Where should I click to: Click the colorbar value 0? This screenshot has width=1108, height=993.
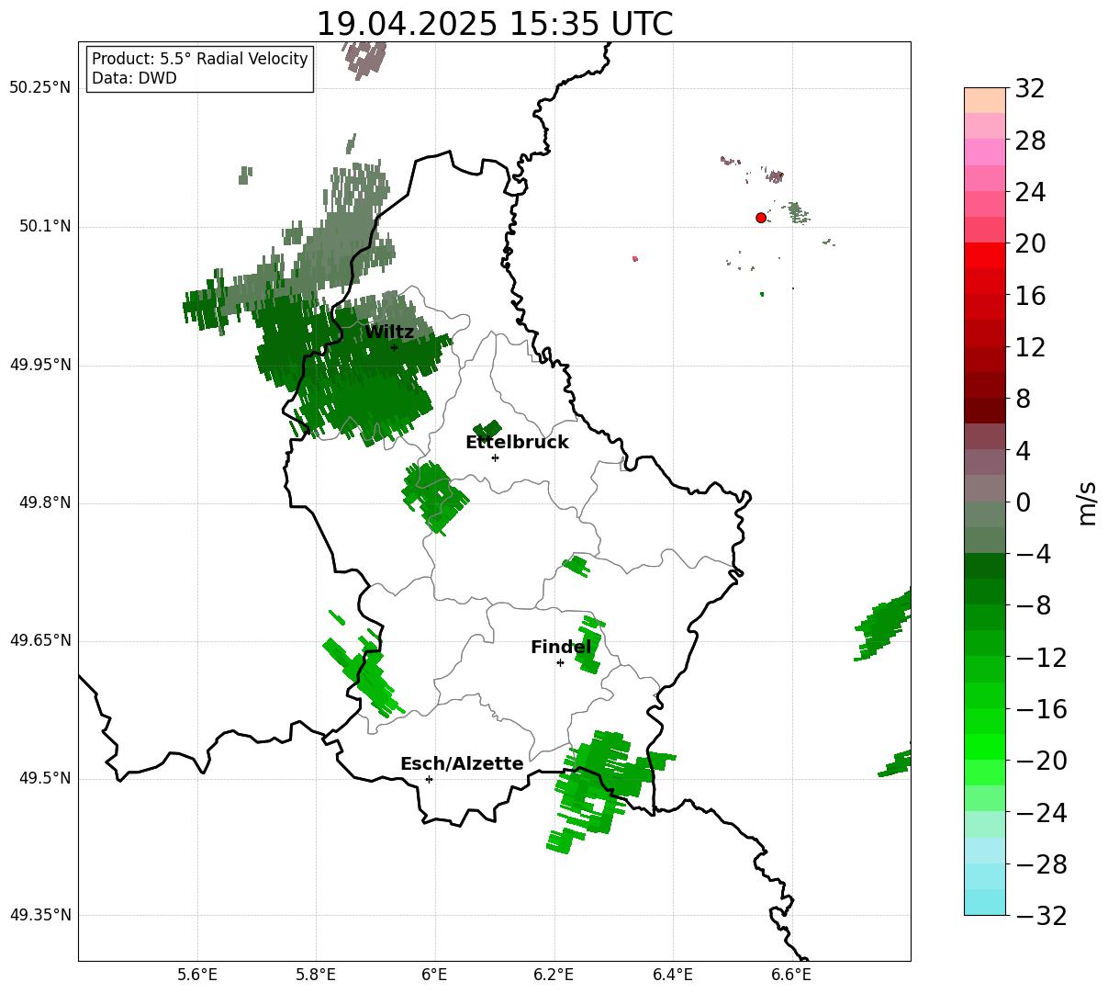[1023, 502]
